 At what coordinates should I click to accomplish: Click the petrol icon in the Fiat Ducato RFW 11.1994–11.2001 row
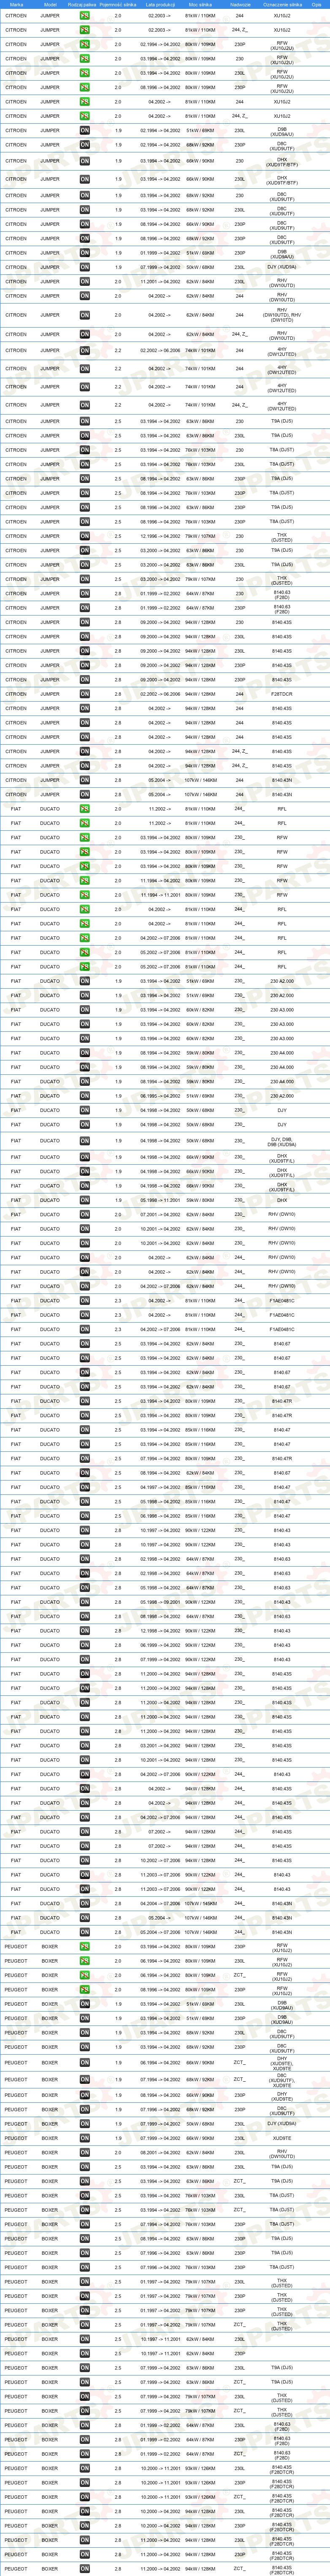[x=85, y=895]
